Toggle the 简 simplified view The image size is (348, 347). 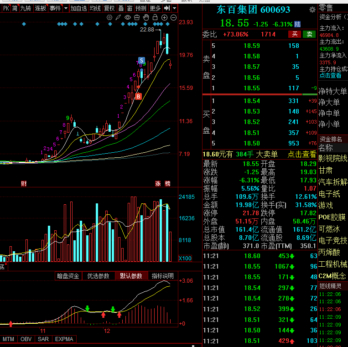(x=15, y=8)
